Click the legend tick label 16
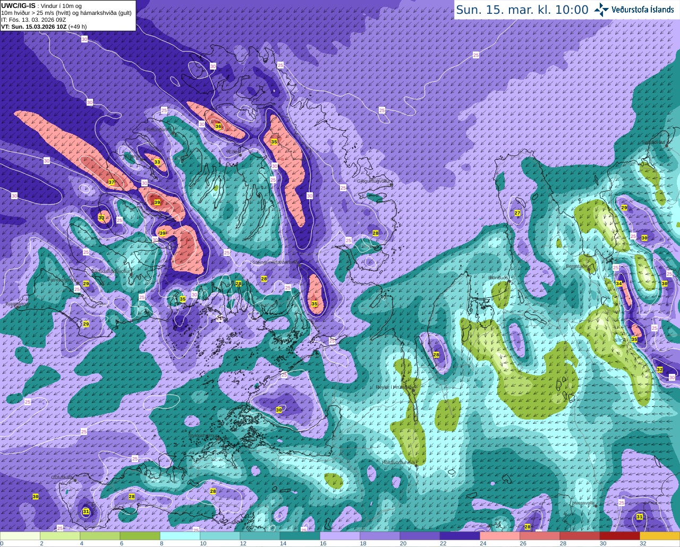The image size is (680, 547). tap(323, 543)
